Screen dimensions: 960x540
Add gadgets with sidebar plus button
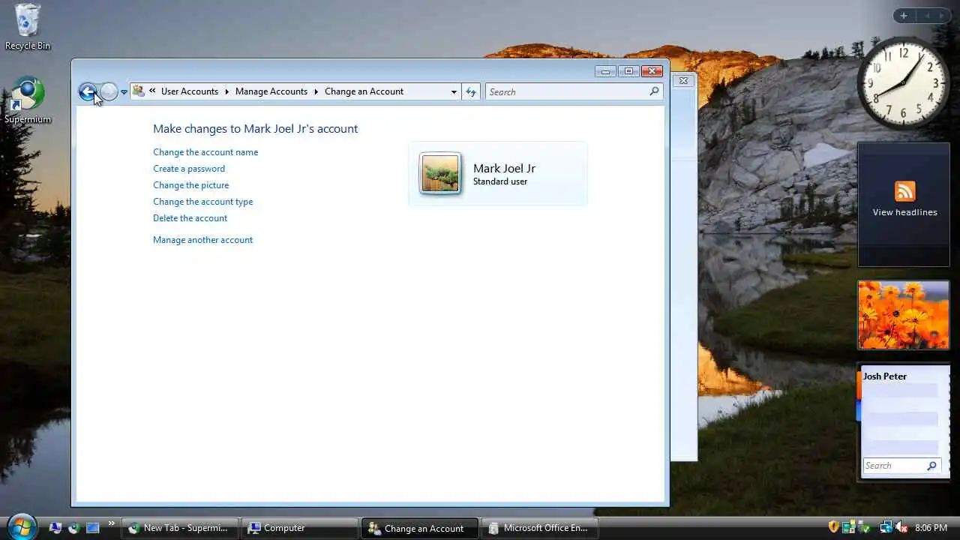click(x=904, y=16)
